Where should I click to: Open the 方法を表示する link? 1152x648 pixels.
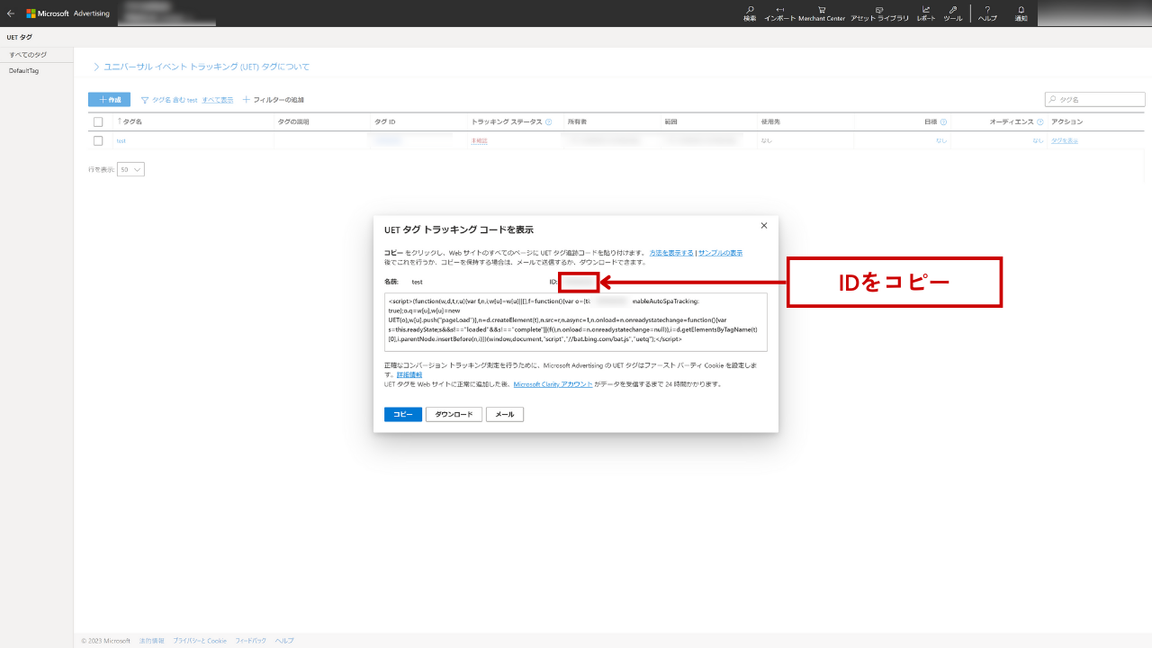671,253
